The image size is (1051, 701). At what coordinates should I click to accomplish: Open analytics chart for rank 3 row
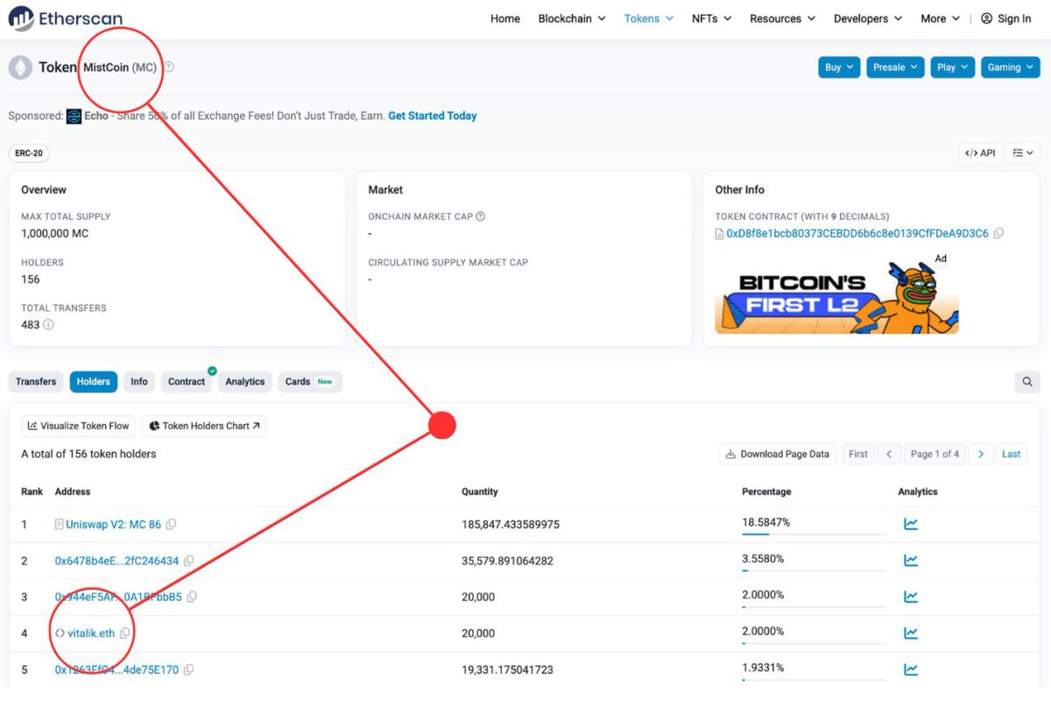(x=911, y=597)
